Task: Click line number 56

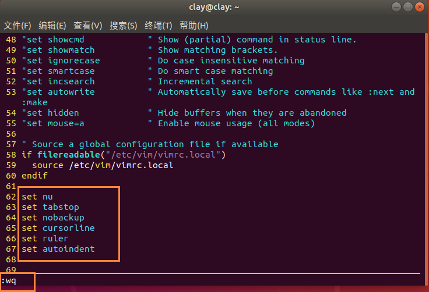Action: (x=11, y=134)
